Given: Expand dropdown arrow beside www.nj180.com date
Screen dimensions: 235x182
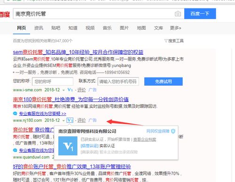Looking at the screenshot, I should (63, 120).
